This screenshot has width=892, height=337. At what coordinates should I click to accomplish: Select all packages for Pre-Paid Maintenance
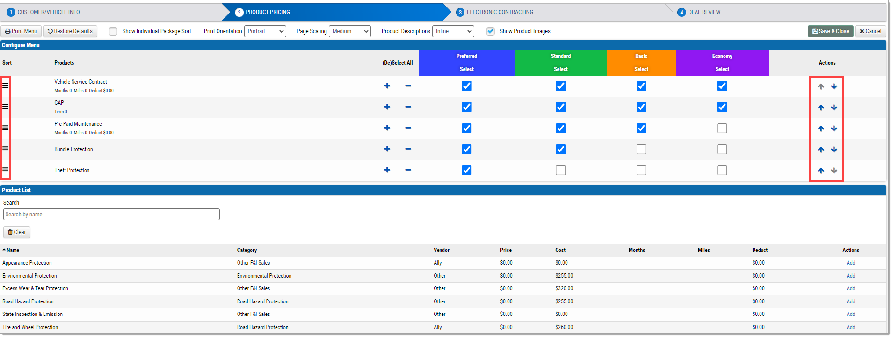[387, 128]
